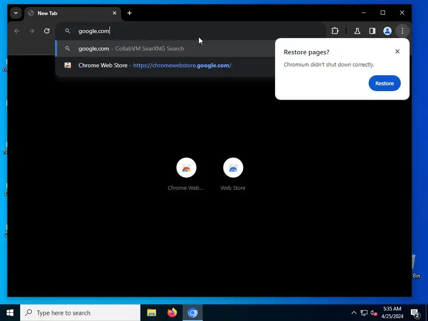This screenshot has height=321, width=428.
Task: Open the tab search dropdown arrow
Action: click(x=16, y=13)
